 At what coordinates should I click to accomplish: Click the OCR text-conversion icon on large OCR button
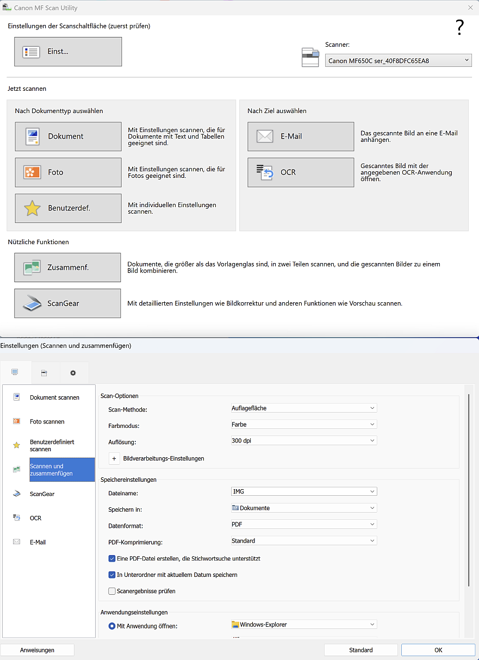click(265, 172)
